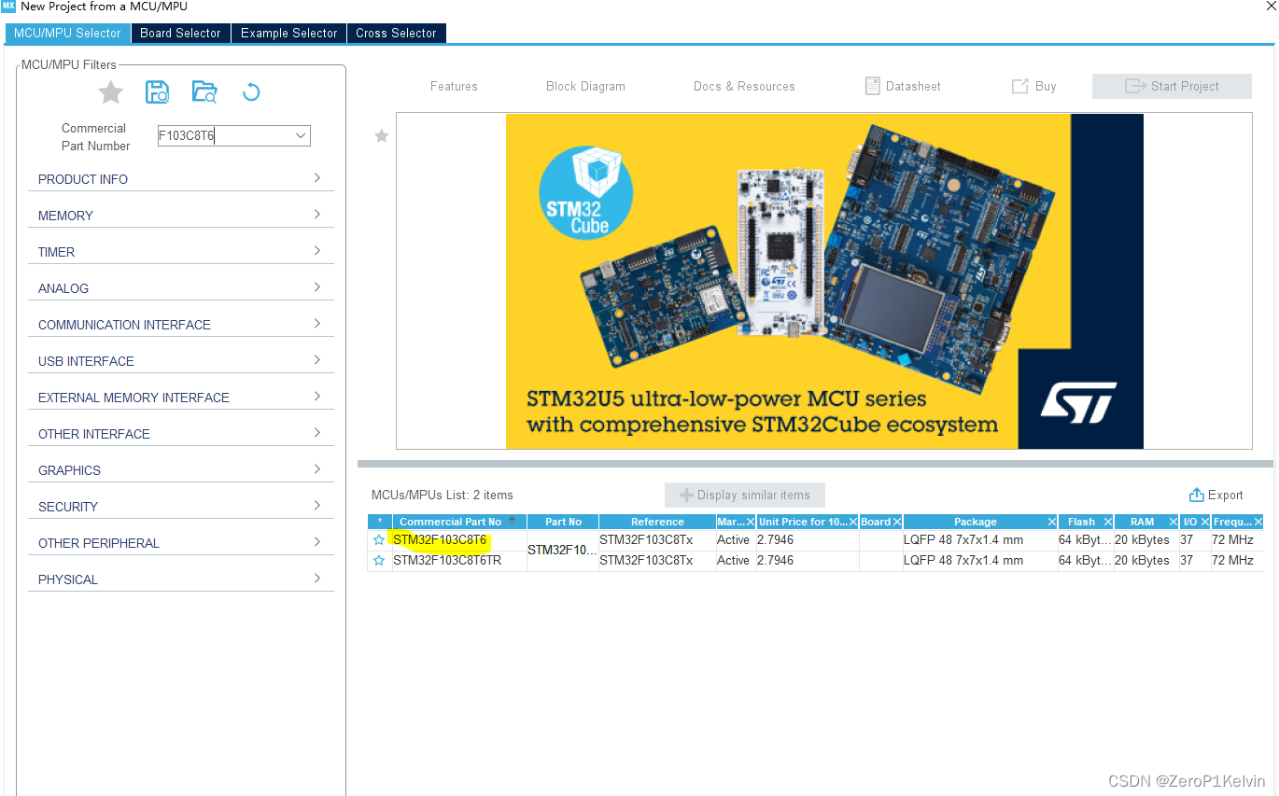Remove the I/O column with its X
The image size is (1279, 796).
1205,522
